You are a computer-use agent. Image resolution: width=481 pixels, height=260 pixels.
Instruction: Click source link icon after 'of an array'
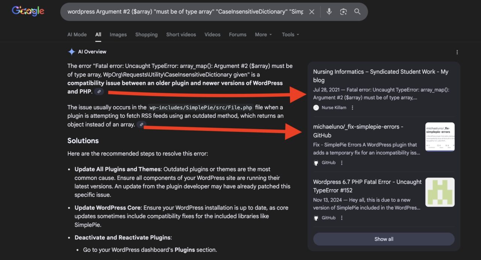click(x=141, y=124)
